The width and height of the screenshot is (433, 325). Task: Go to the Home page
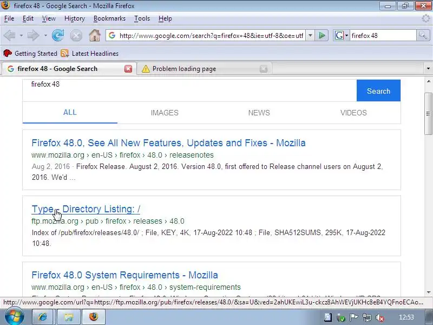click(x=95, y=35)
